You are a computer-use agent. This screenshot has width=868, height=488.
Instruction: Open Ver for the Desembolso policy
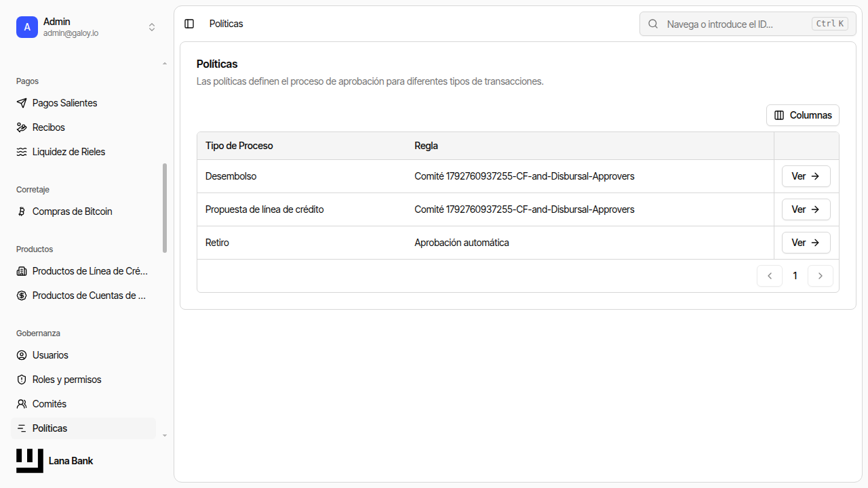pyautogui.click(x=806, y=176)
